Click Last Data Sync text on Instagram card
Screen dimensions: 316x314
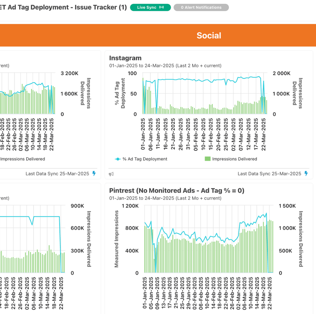coord(269,174)
